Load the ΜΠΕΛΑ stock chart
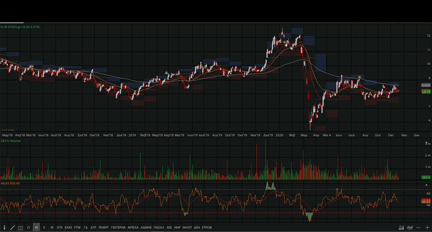The height and width of the screenshot is (232, 432). coord(133,227)
